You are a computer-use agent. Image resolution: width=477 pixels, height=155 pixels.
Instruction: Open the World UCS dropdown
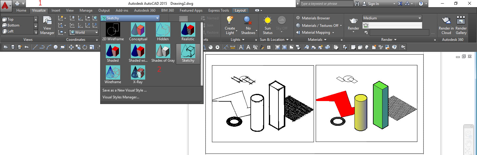pyautogui.click(x=83, y=32)
